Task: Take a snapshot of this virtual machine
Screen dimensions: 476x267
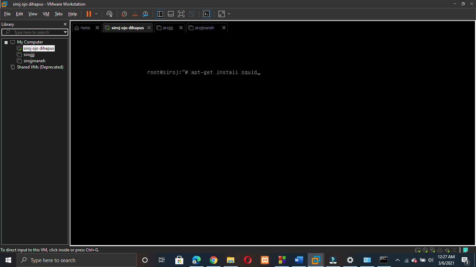Action: pos(124,14)
